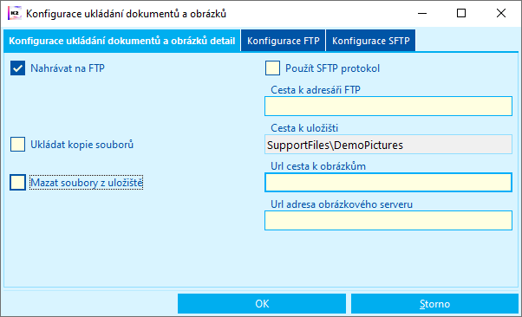Close the Konfigurace ukládání dialog
Image resolution: width=522 pixels, height=317 pixels.
[x=500, y=13]
